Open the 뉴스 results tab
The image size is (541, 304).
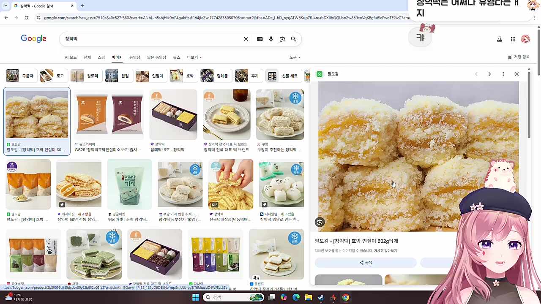177,57
